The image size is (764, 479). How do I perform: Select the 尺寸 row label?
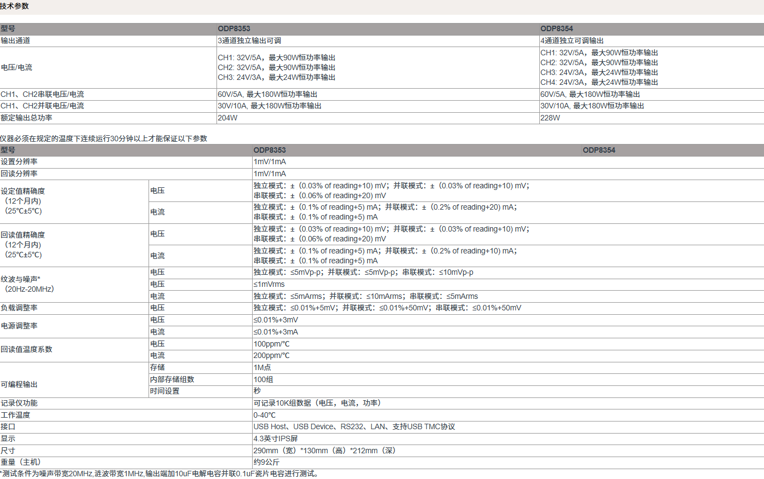[8, 451]
